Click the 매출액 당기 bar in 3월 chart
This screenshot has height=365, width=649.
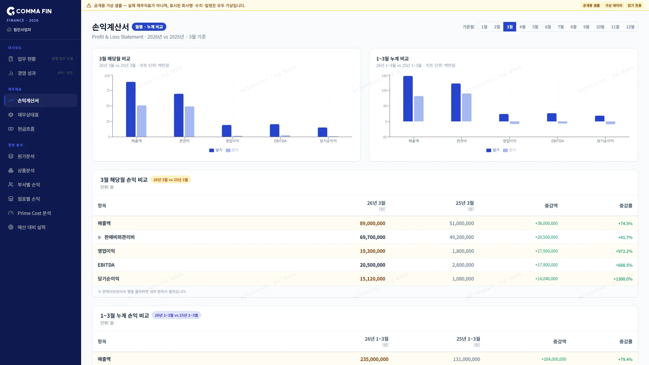coord(131,109)
